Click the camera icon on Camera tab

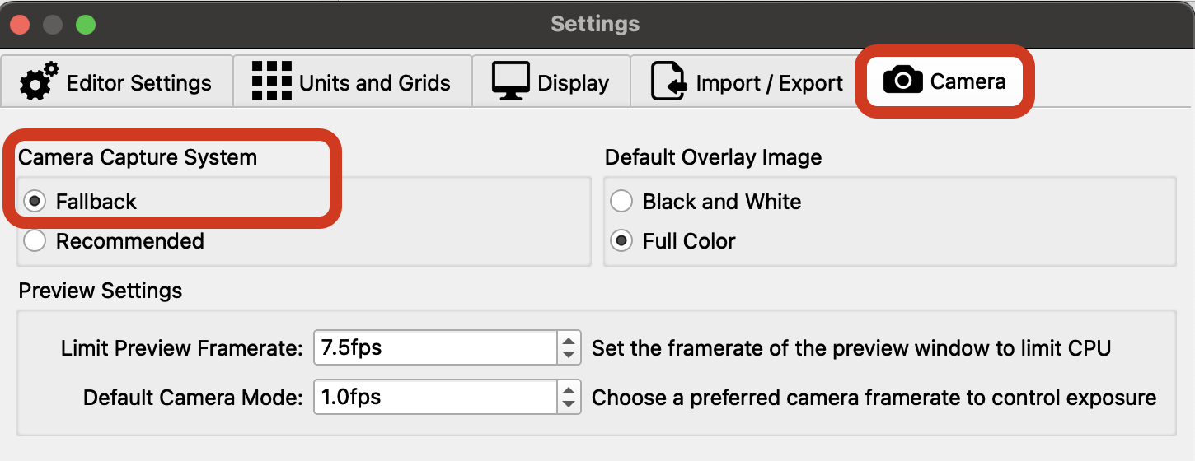coord(902,81)
